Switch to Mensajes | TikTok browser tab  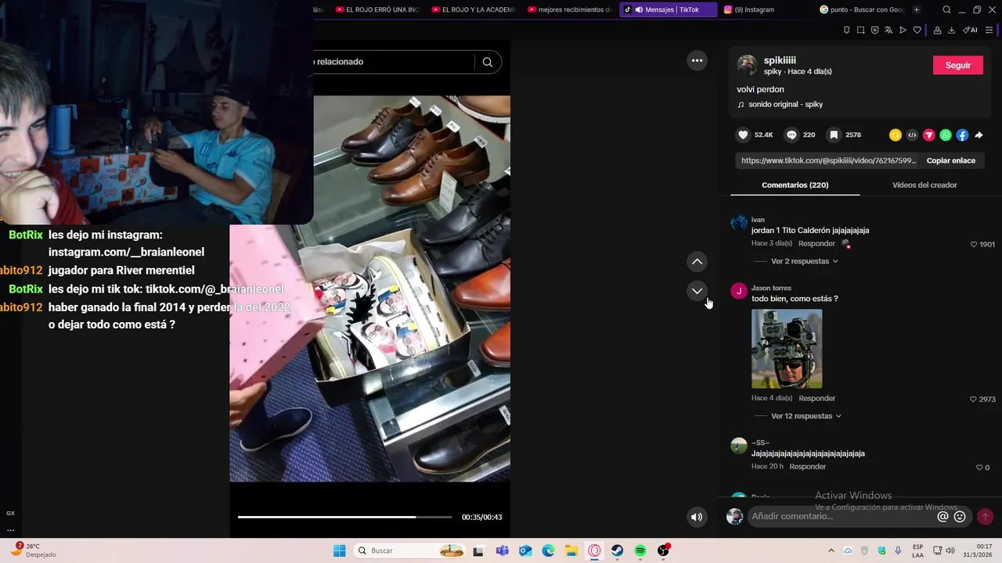point(668,9)
